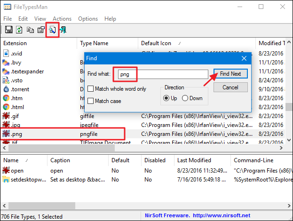Screen dimensions: 293x221
Task: Click the Refresh toolbar icon
Action: pos(19,30)
